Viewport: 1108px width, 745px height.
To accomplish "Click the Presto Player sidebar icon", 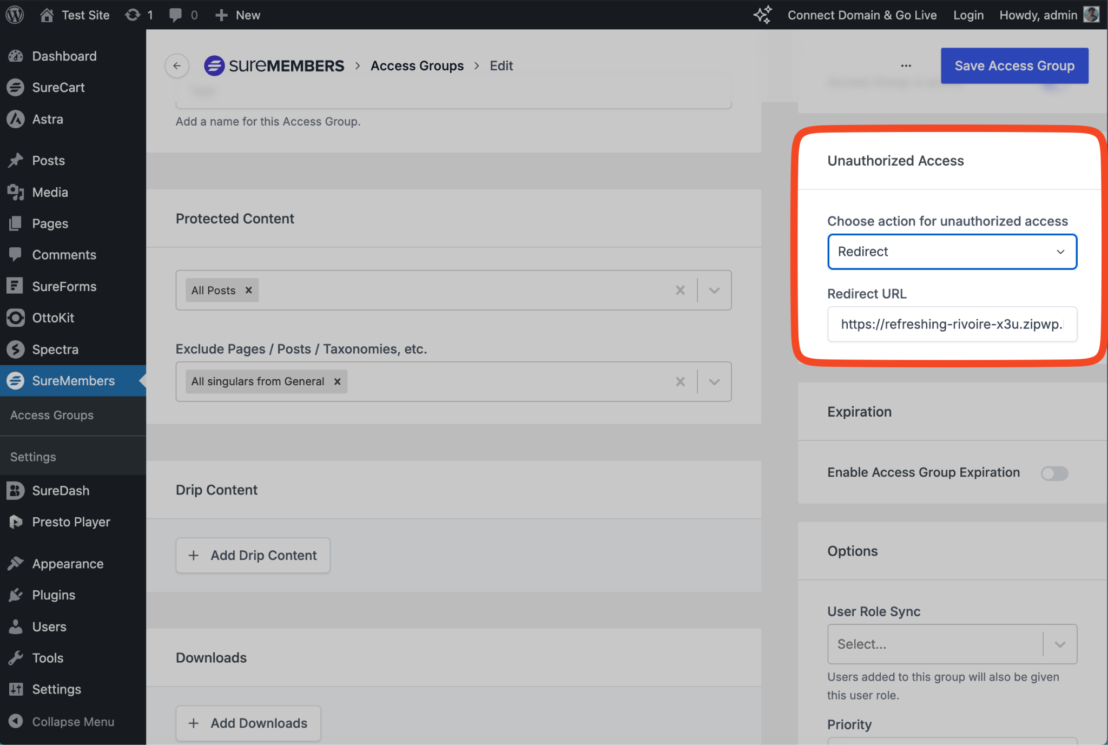I will click(x=15, y=522).
